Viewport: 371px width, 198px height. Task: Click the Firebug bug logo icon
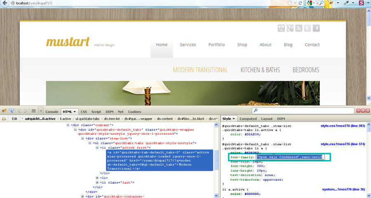pyautogui.click(x=4, y=111)
